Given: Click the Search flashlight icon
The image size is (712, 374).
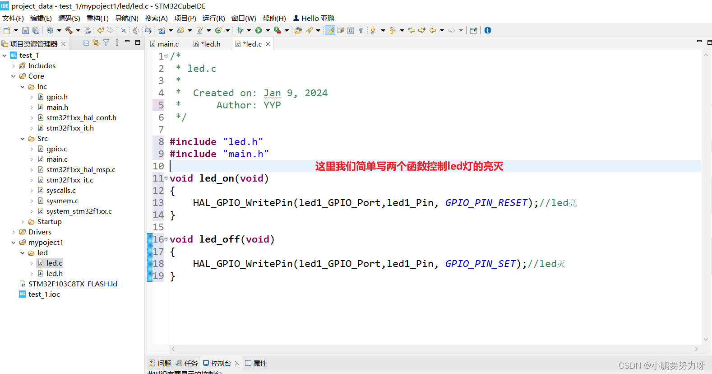Looking at the screenshot, I should 309,30.
